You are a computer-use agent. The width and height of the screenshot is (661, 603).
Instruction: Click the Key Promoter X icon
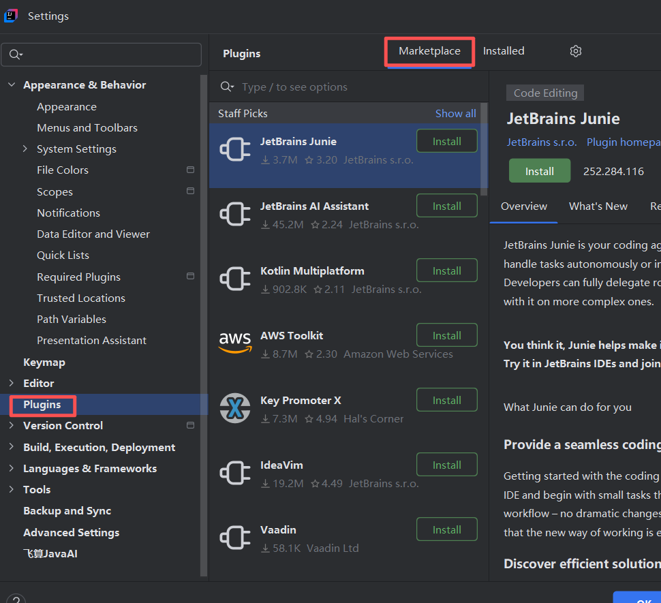point(235,408)
